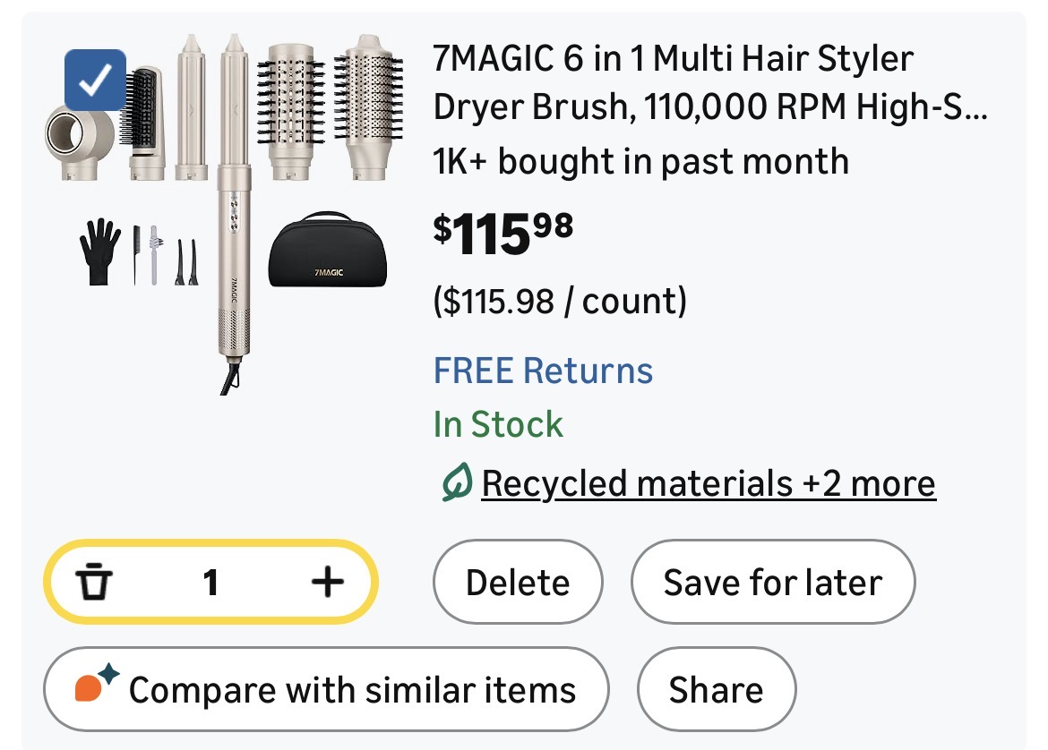Click the 1K+ bought in past month text
This screenshot has height=750, width=1048.
[640, 162]
